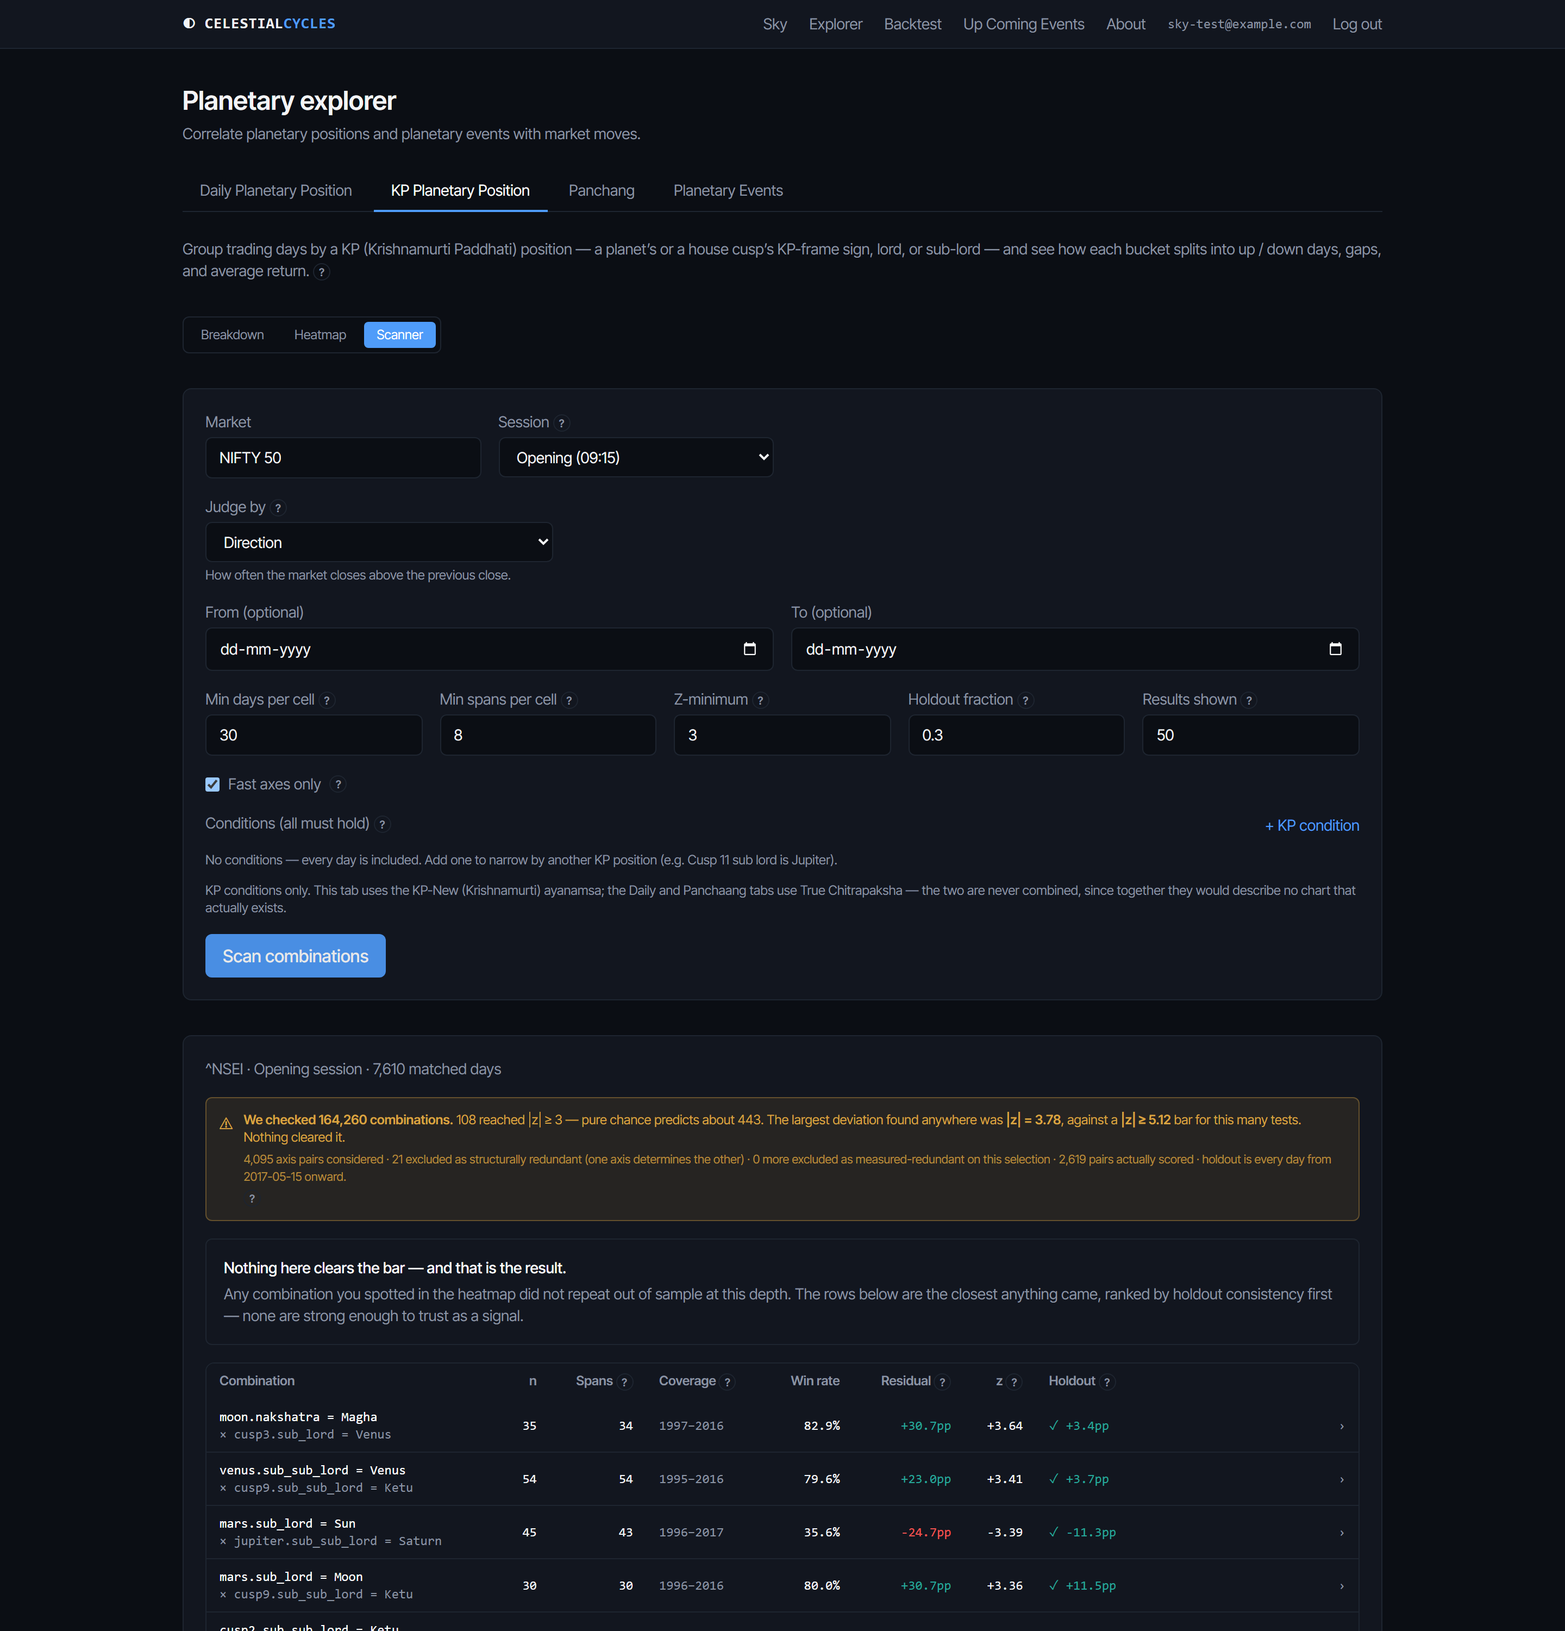
Task: Open the Session dropdown showing Opening (09:15)
Action: 636,458
